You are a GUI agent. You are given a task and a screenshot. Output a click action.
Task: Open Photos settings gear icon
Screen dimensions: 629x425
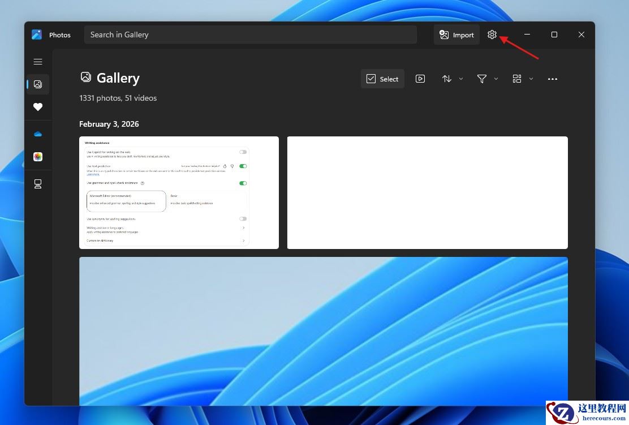[492, 35]
